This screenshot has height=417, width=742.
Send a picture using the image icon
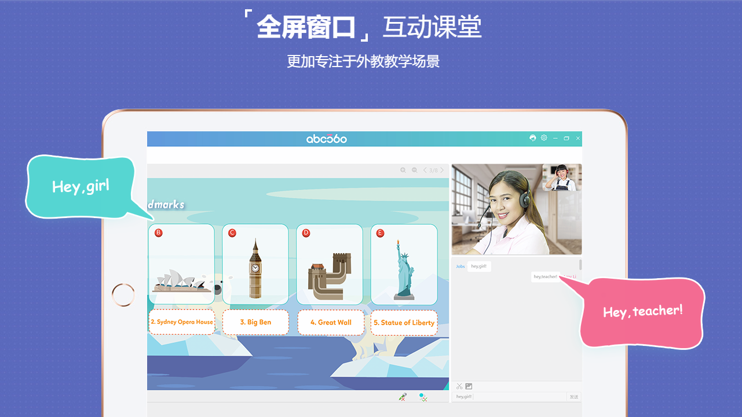click(469, 385)
